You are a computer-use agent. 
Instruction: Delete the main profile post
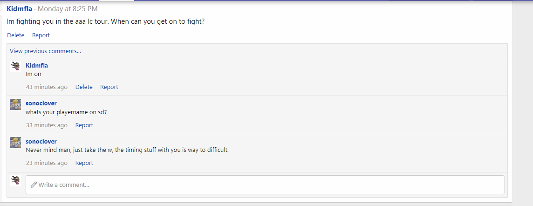tap(15, 35)
